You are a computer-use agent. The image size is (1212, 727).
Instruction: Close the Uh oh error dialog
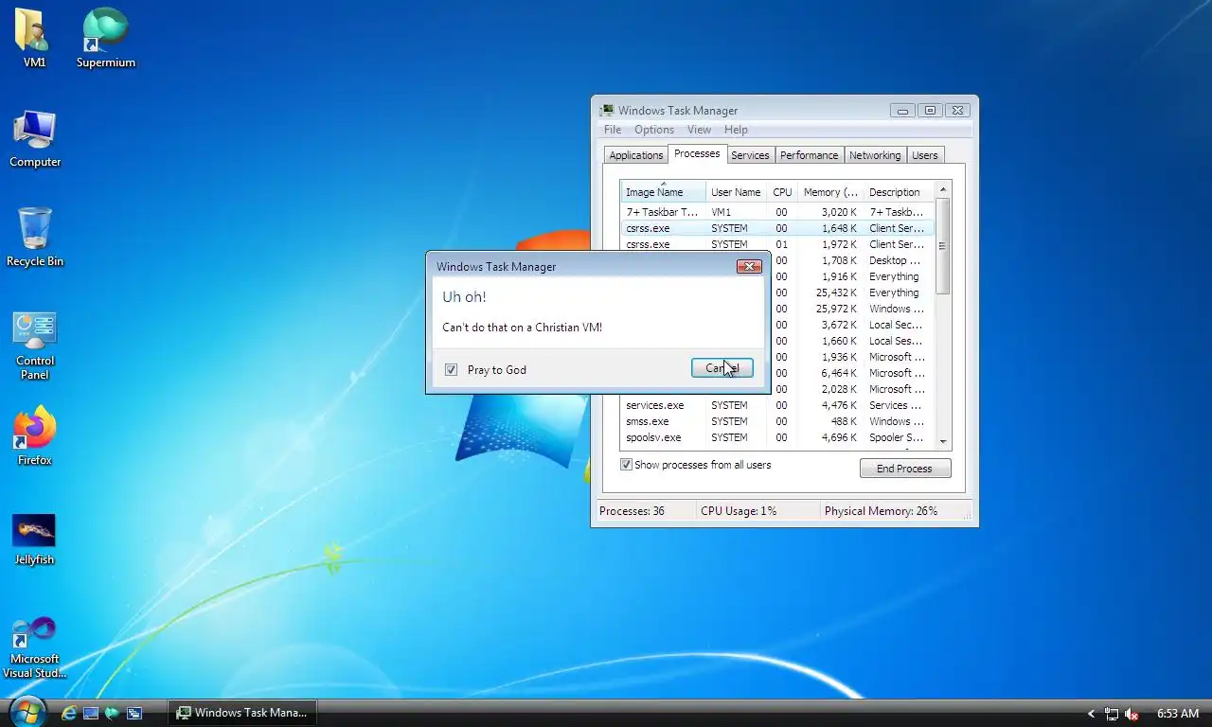pos(749,267)
